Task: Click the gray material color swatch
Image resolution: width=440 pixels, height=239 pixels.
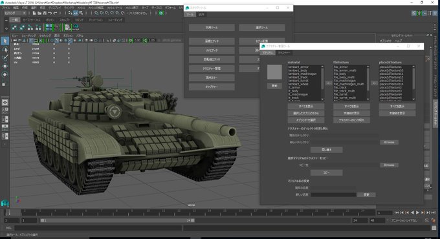Action: pyautogui.click(x=274, y=72)
